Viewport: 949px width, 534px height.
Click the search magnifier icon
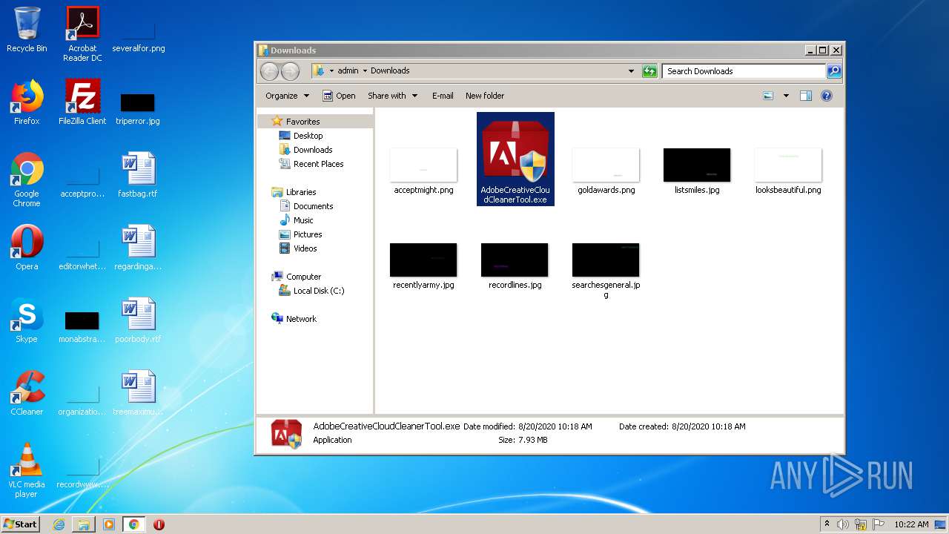coord(834,71)
